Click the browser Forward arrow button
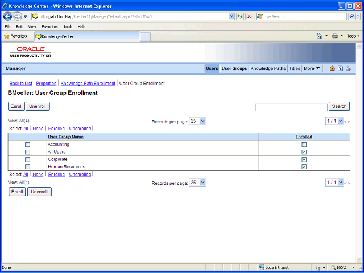Screen dimensions: 364x273 (x=18, y=16)
